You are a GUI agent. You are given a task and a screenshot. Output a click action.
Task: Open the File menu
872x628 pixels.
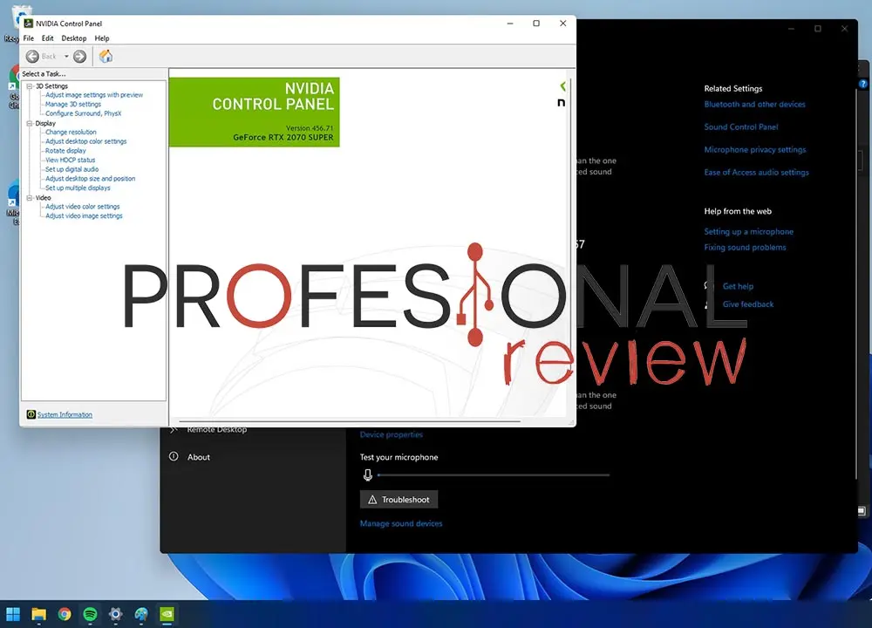(x=29, y=38)
